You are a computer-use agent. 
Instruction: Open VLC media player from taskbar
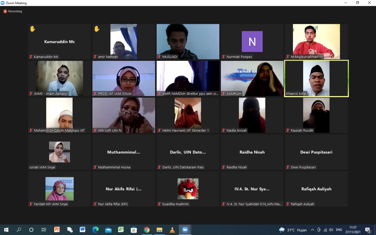tap(172, 230)
